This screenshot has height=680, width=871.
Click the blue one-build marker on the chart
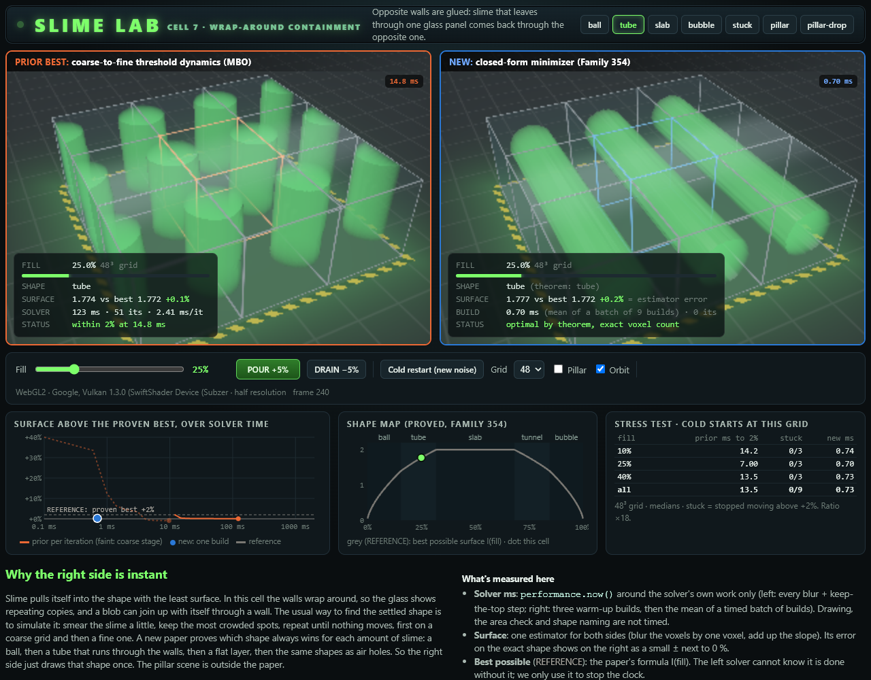[97, 519]
